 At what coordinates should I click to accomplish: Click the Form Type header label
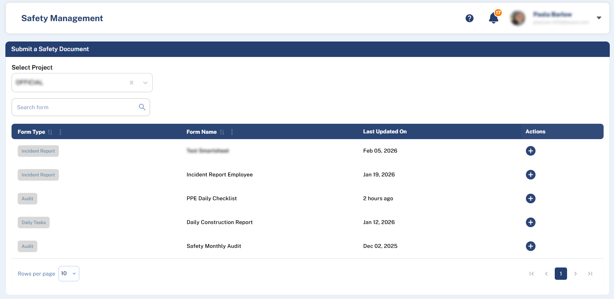[31, 132]
